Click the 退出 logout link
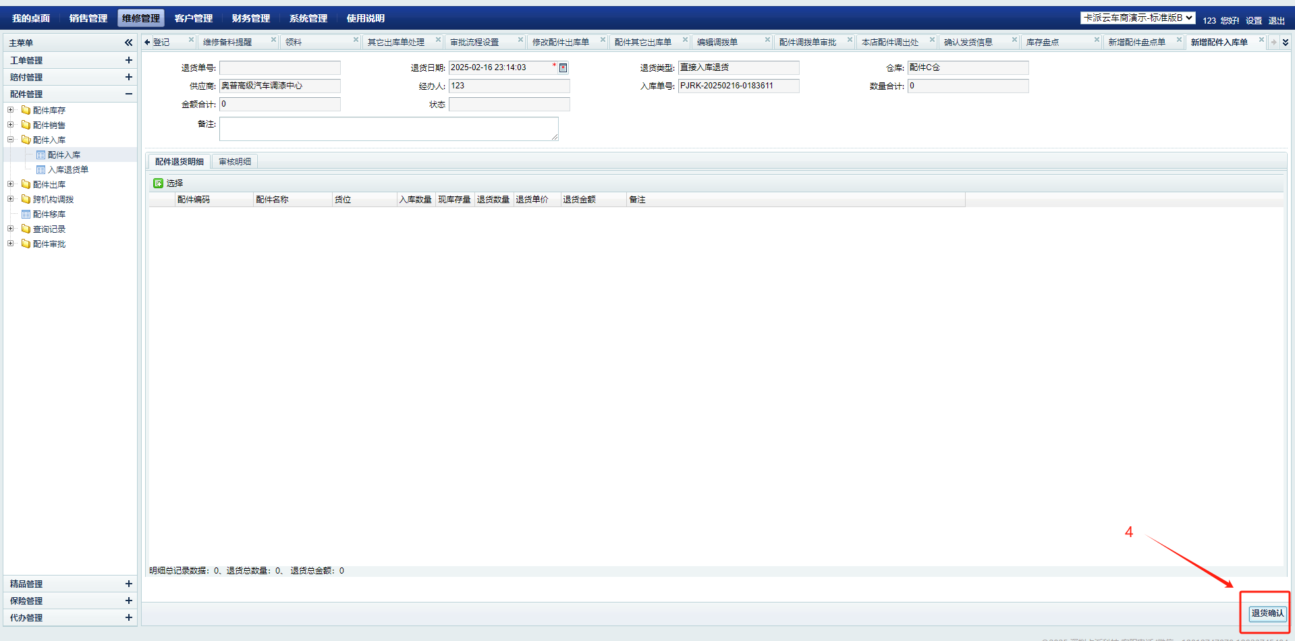Image resolution: width=1295 pixels, height=641 pixels. 1276,21
